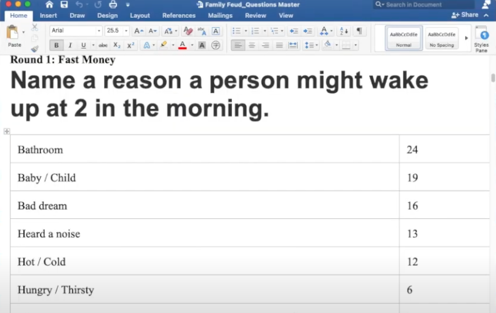Increase the paragraph indent
The image size is (496, 313).
(308, 31)
